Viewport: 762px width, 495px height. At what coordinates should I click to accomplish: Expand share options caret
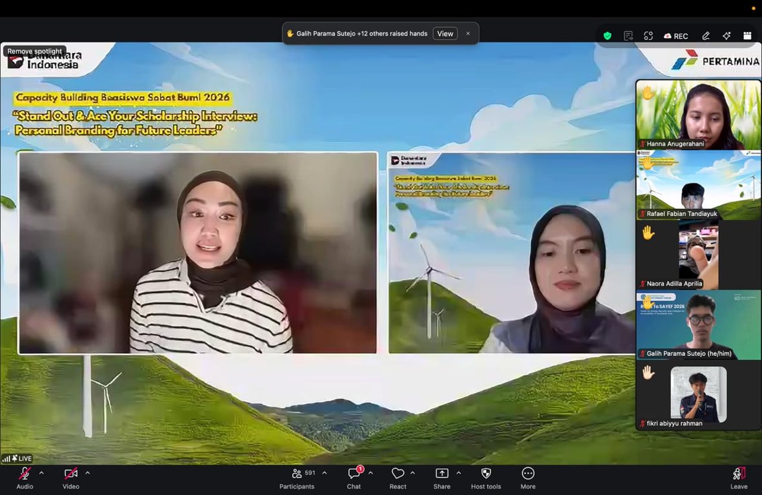pos(459,472)
